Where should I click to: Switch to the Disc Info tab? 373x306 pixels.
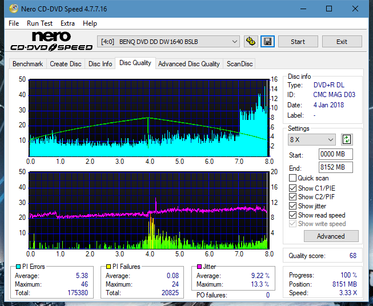(x=100, y=64)
